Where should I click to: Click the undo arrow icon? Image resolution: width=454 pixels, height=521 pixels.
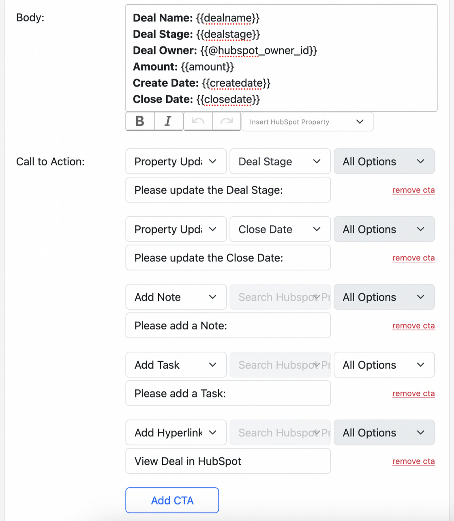point(198,121)
